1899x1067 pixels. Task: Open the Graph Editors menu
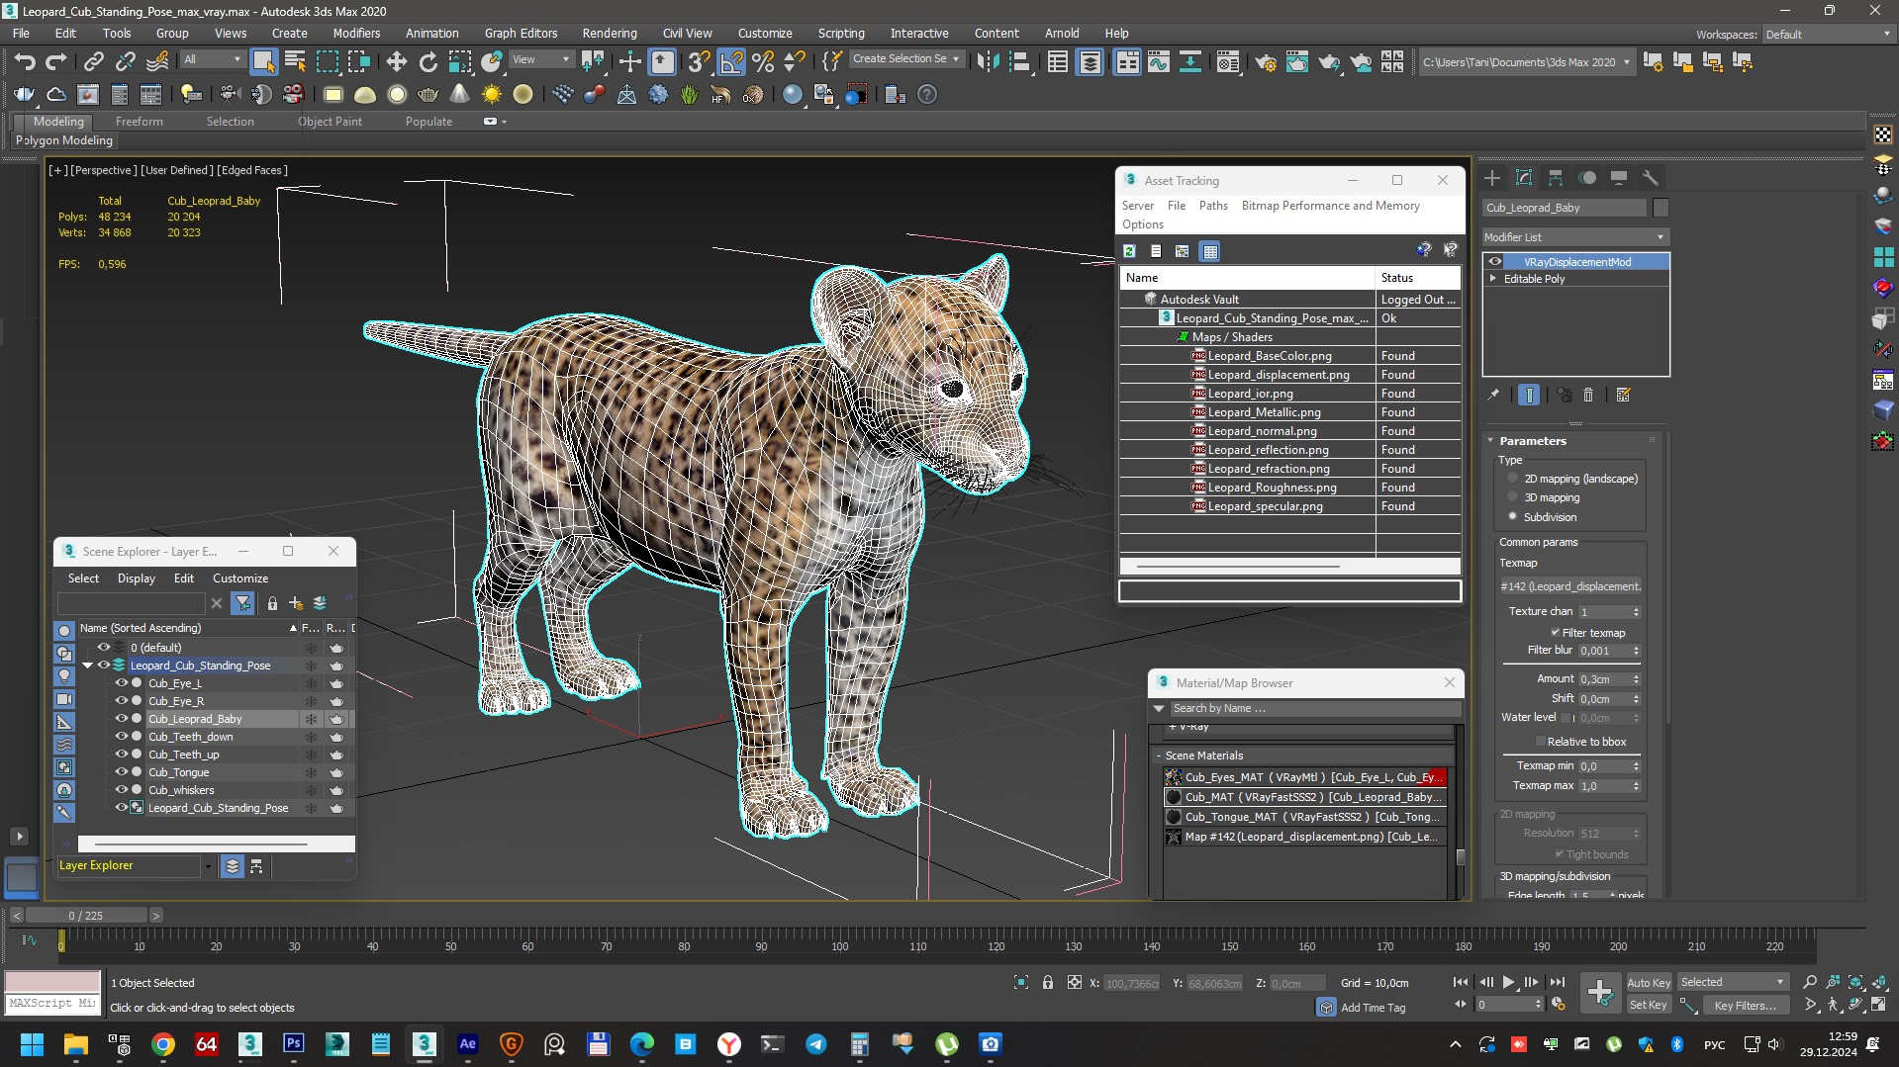pos(521,33)
